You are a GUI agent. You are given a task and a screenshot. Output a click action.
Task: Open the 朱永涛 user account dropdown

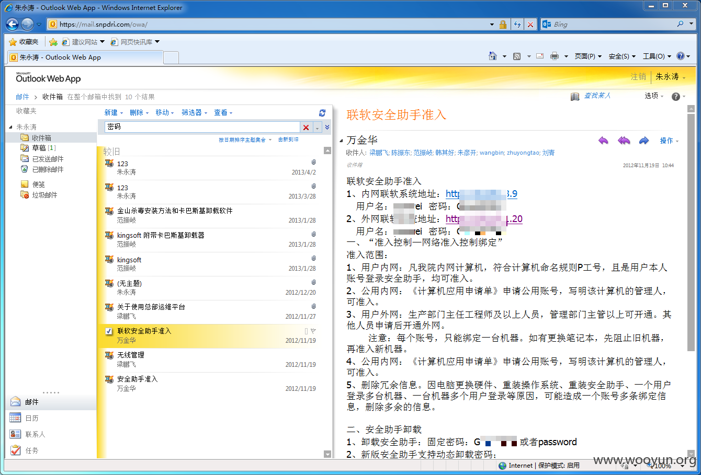(x=670, y=76)
